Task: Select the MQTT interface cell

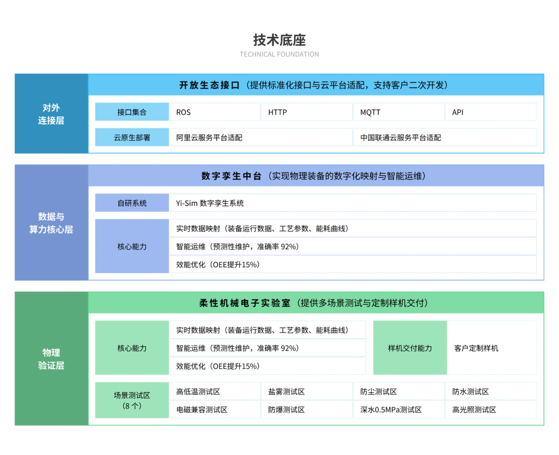Action: click(x=399, y=112)
